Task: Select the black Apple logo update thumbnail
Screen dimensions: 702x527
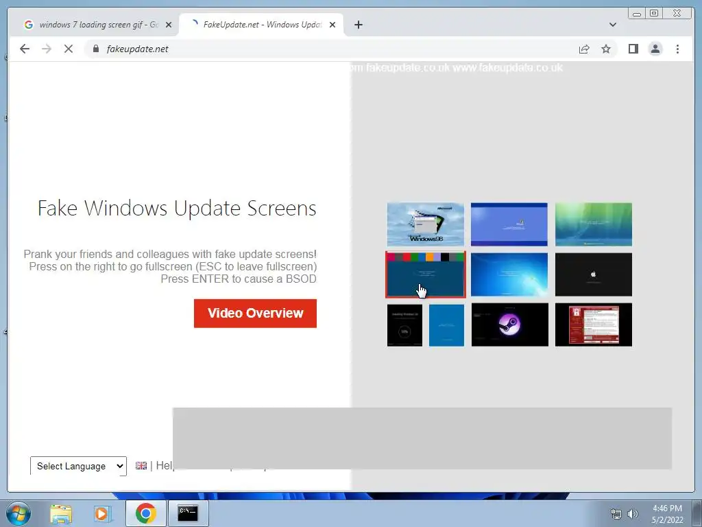Action: point(593,274)
